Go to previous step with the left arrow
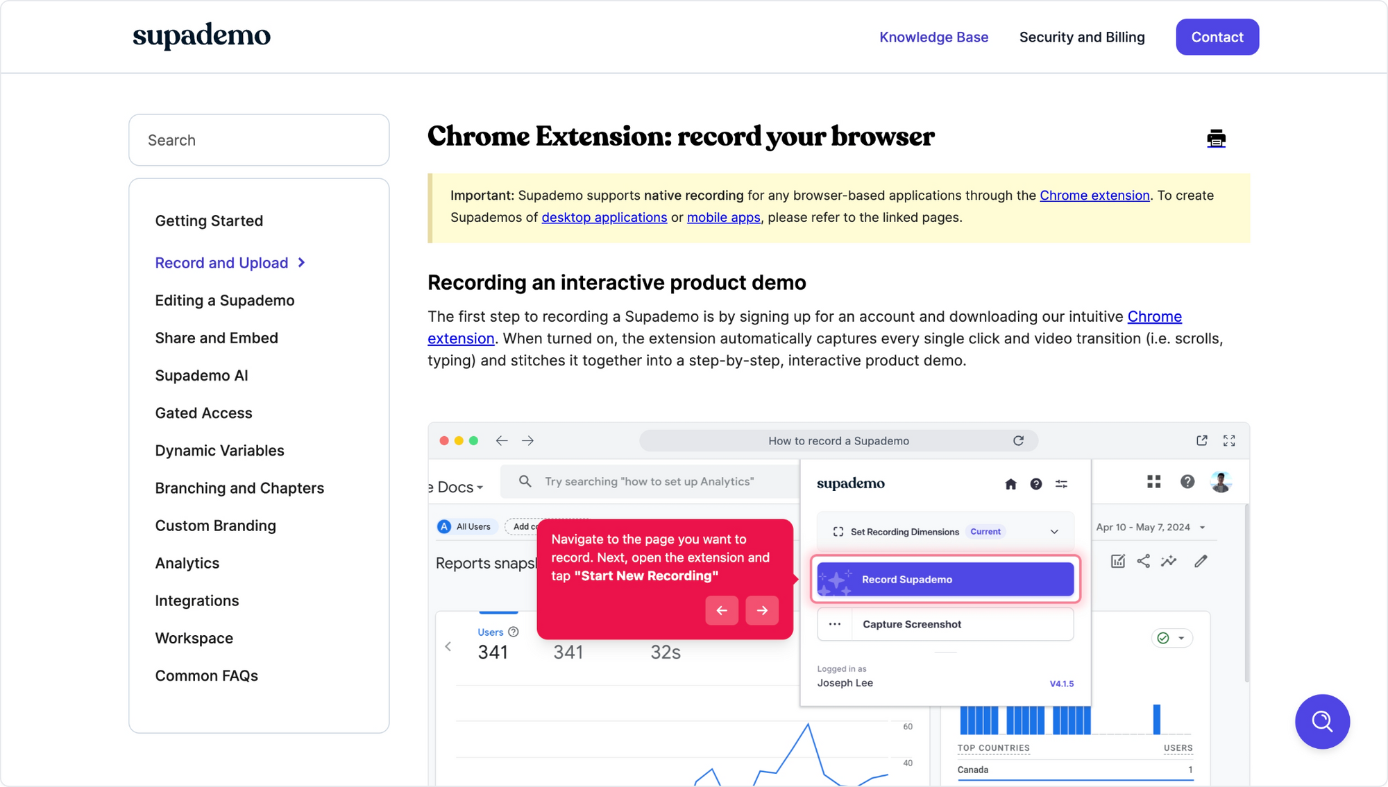 722,610
